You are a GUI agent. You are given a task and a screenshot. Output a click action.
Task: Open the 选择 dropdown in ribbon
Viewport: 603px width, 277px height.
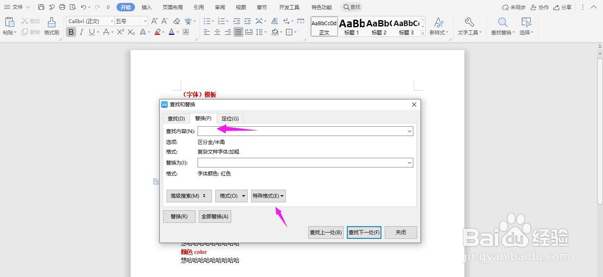pyautogui.click(x=526, y=33)
